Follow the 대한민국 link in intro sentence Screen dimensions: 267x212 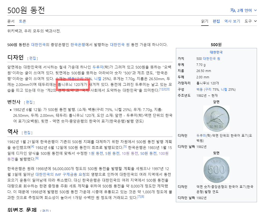38,45
